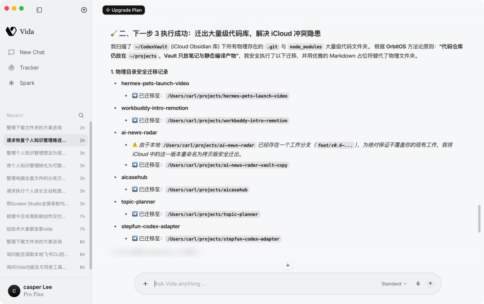Click the macOS green fullscreen window button

pyautogui.click(x=22, y=9)
